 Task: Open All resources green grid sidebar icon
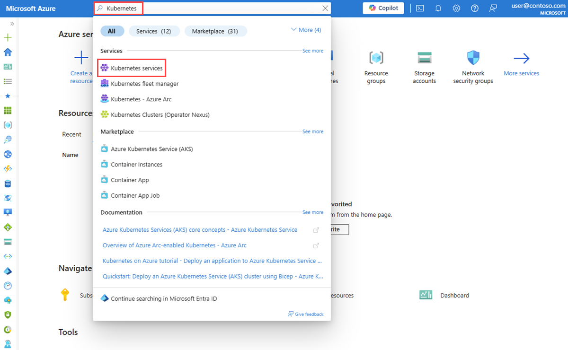click(8, 110)
